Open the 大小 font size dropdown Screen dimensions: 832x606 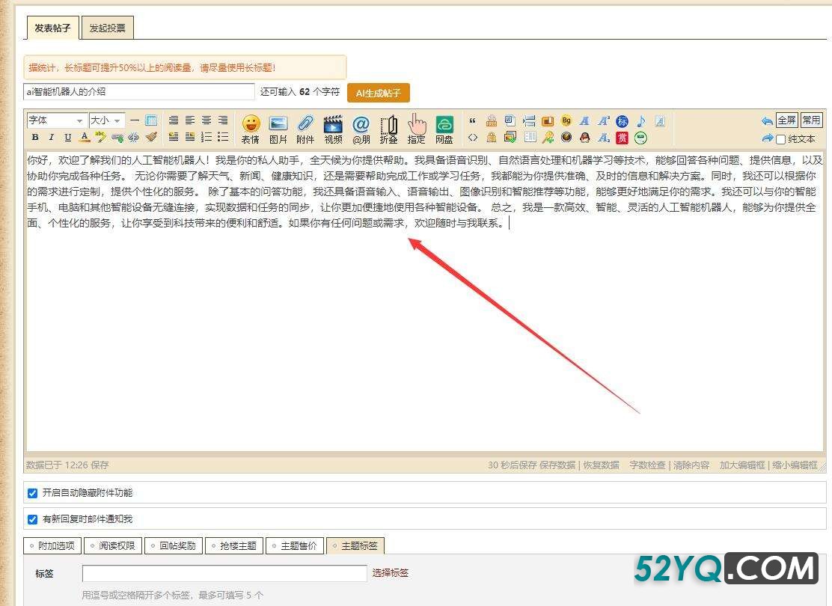pyautogui.click(x=106, y=120)
